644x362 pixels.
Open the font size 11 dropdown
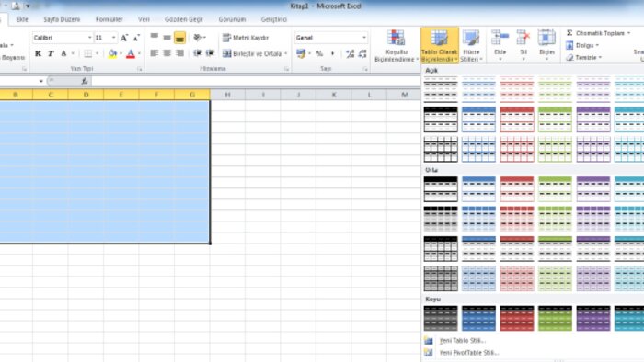(x=113, y=38)
